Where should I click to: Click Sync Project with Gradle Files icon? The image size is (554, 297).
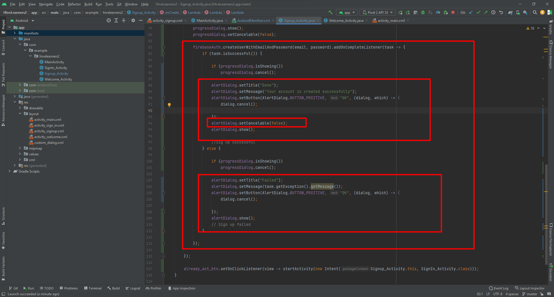(x=511, y=13)
